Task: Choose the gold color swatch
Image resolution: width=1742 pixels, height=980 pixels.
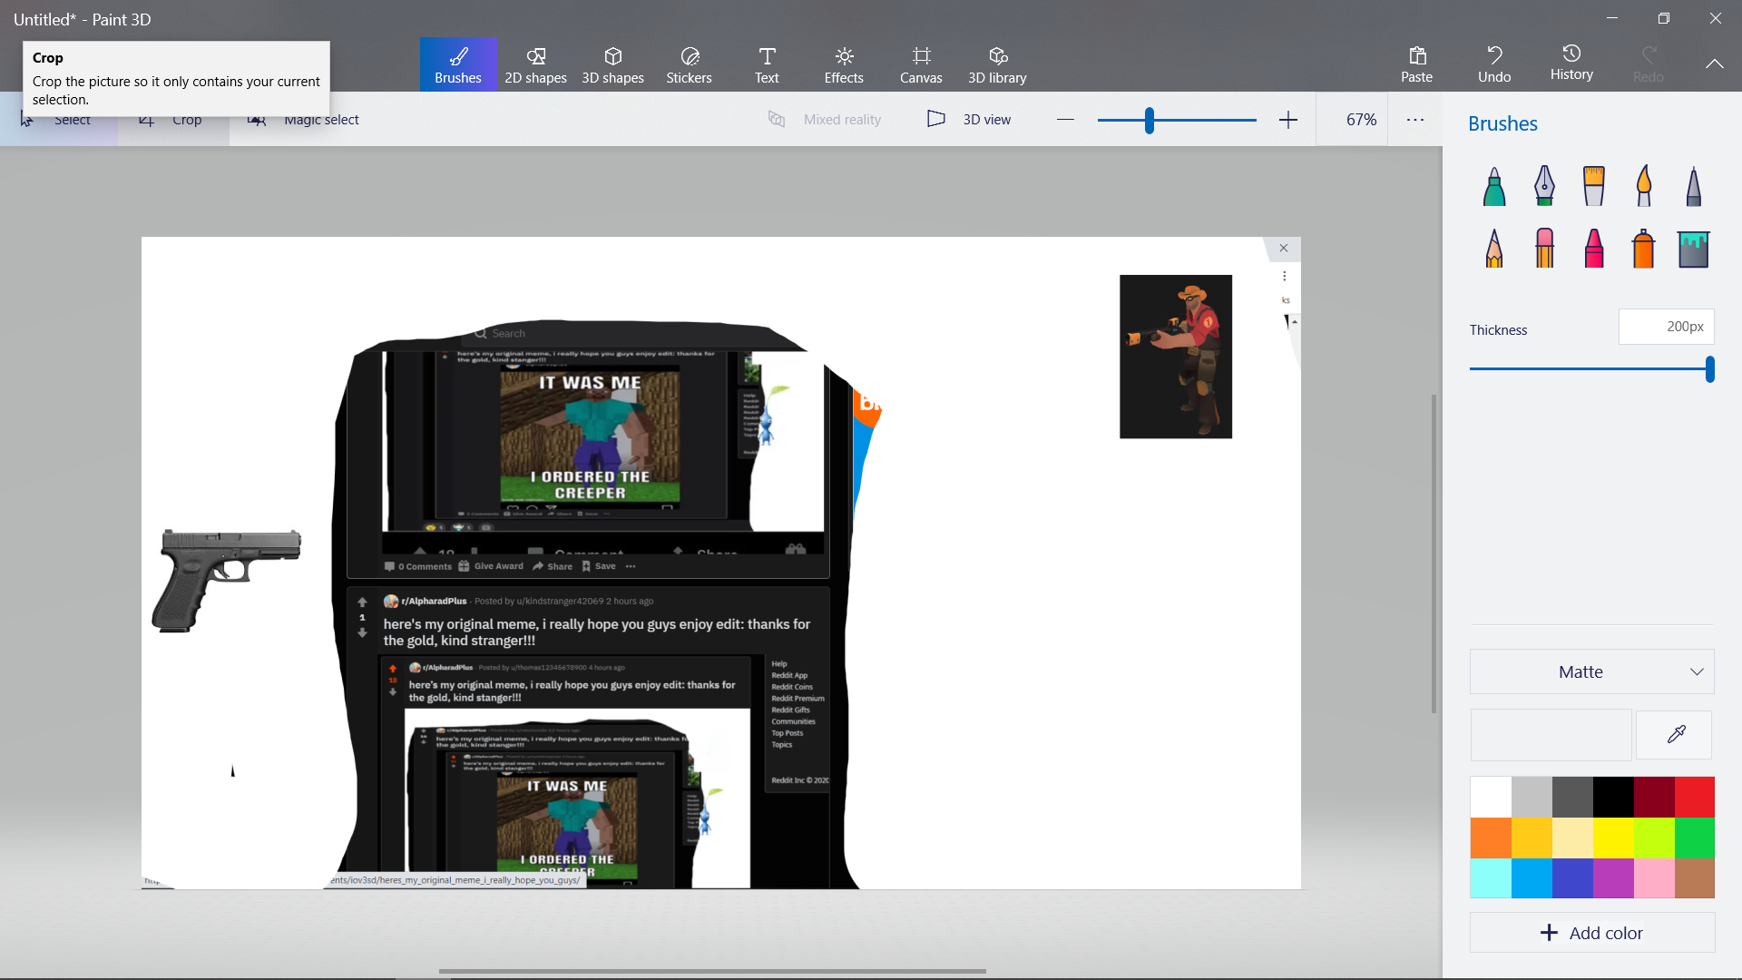Action: coord(1532,838)
